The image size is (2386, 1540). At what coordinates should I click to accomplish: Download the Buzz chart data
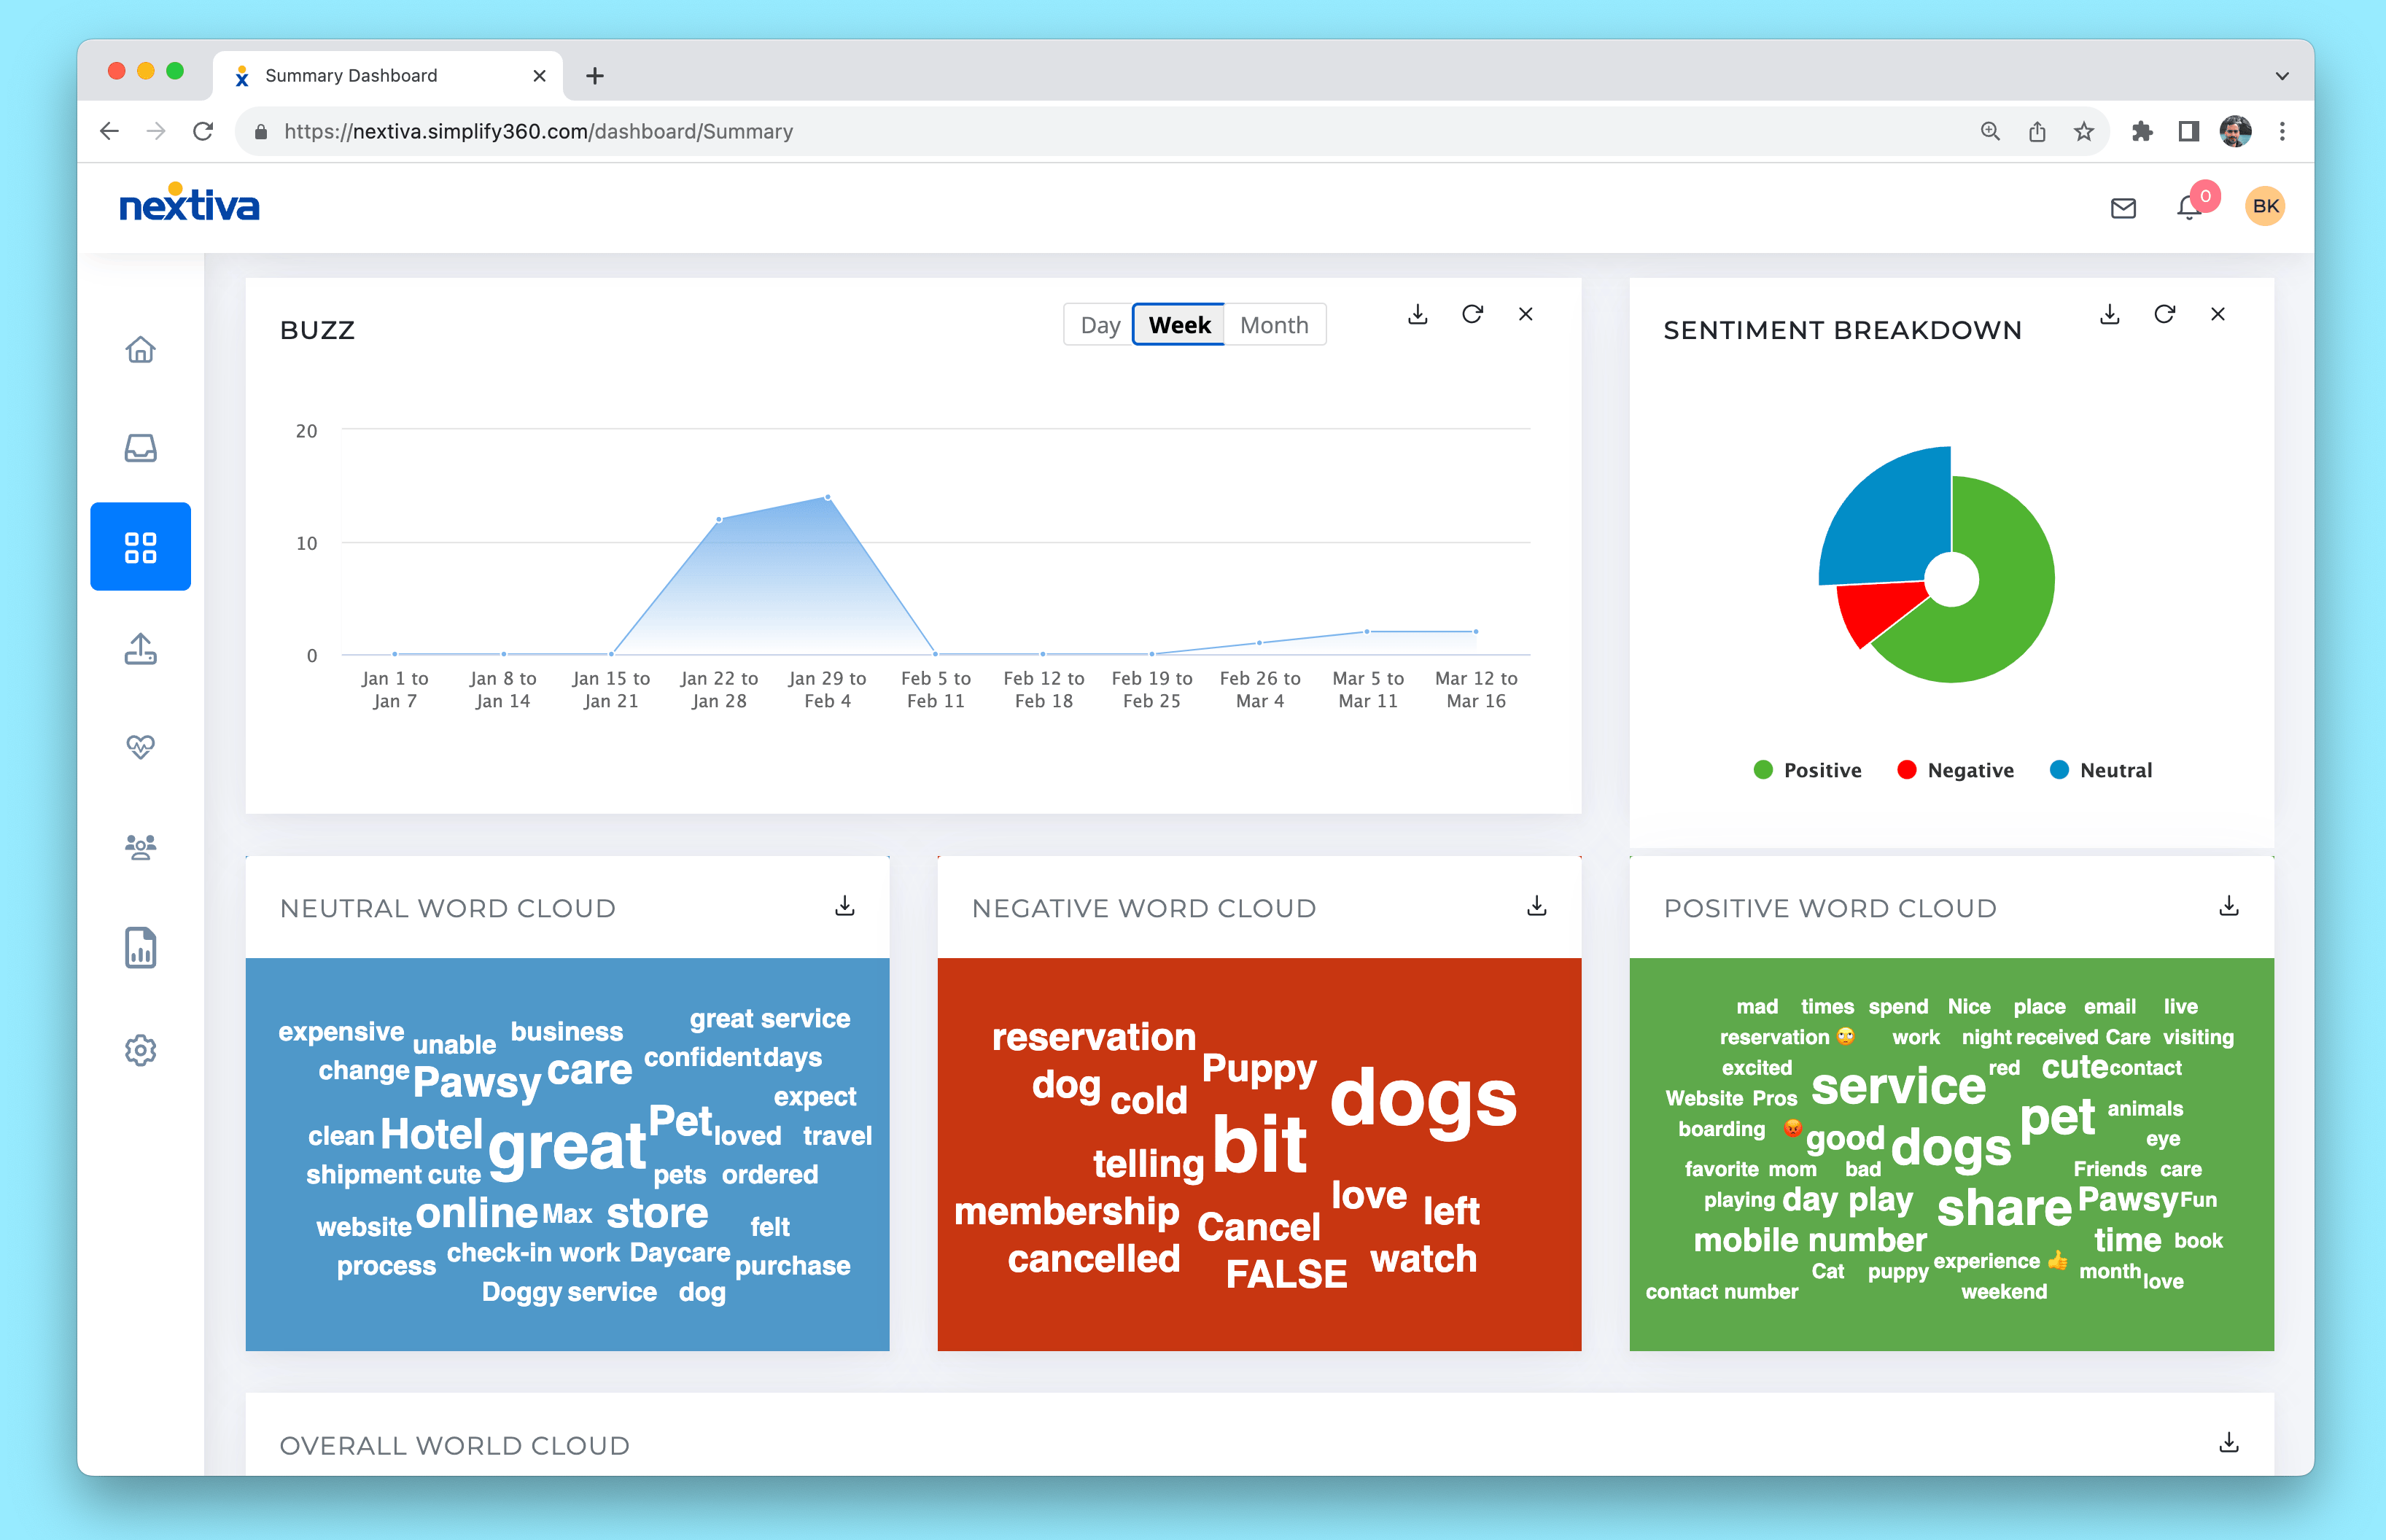click(x=1418, y=314)
